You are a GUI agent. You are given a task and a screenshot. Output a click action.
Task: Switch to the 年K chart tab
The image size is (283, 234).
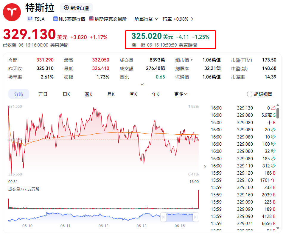pos(156,94)
